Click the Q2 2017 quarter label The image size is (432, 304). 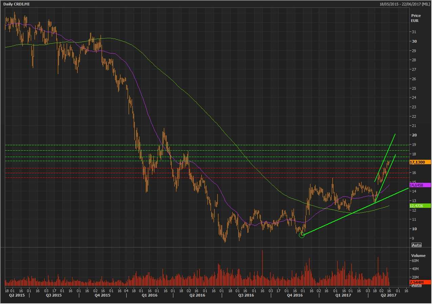tap(388, 295)
